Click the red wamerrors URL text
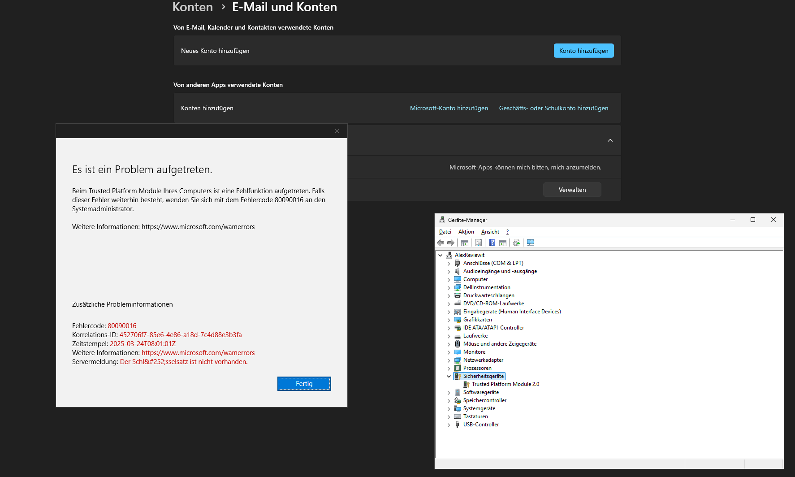The width and height of the screenshot is (795, 477). tap(198, 353)
